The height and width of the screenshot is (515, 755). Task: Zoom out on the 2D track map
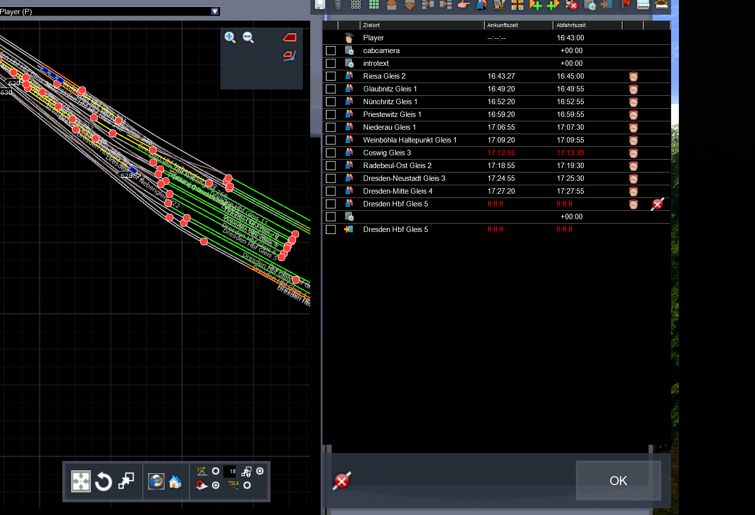point(248,37)
